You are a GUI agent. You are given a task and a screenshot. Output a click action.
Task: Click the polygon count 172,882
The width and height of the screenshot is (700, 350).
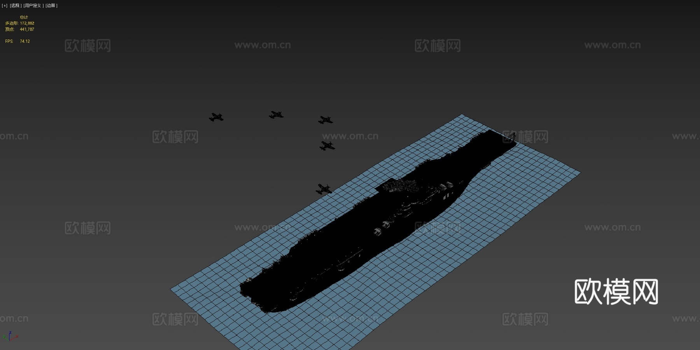coord(27,23)
